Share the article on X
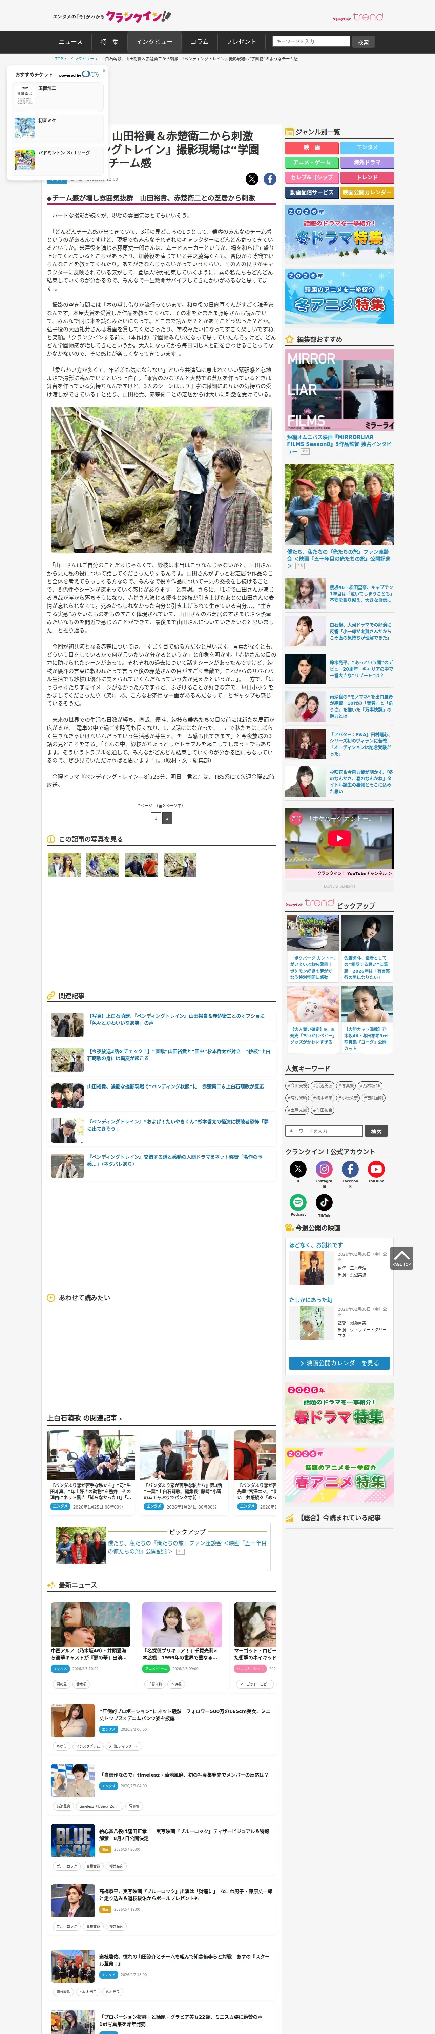 [252, 179]
